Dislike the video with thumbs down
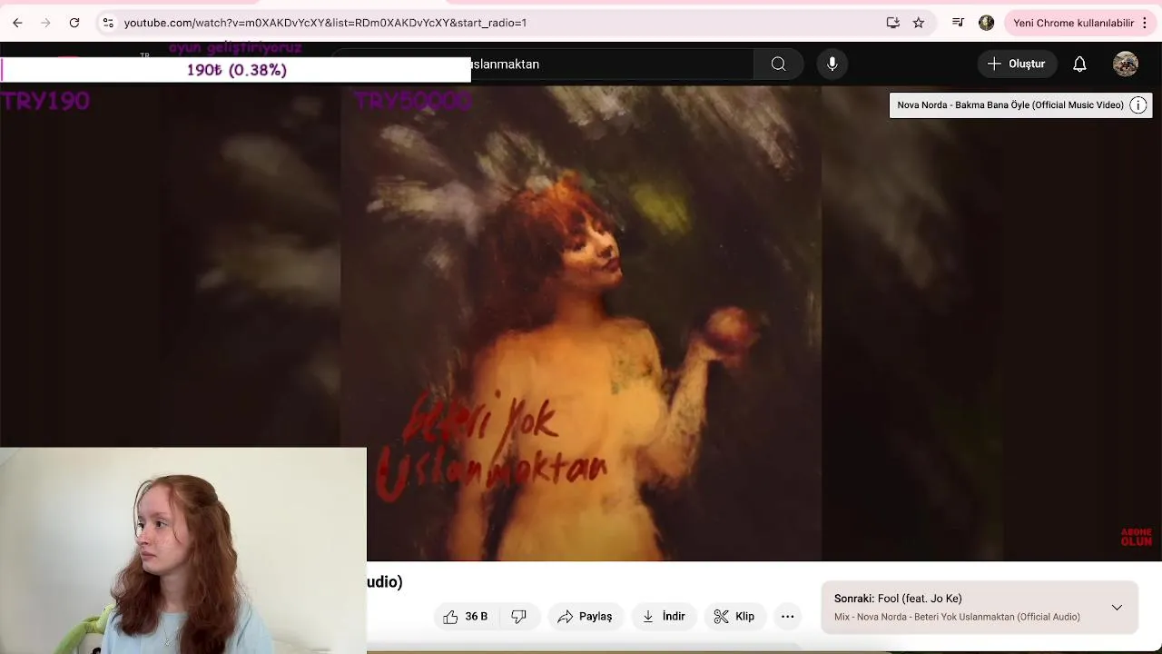 (519, 617)
